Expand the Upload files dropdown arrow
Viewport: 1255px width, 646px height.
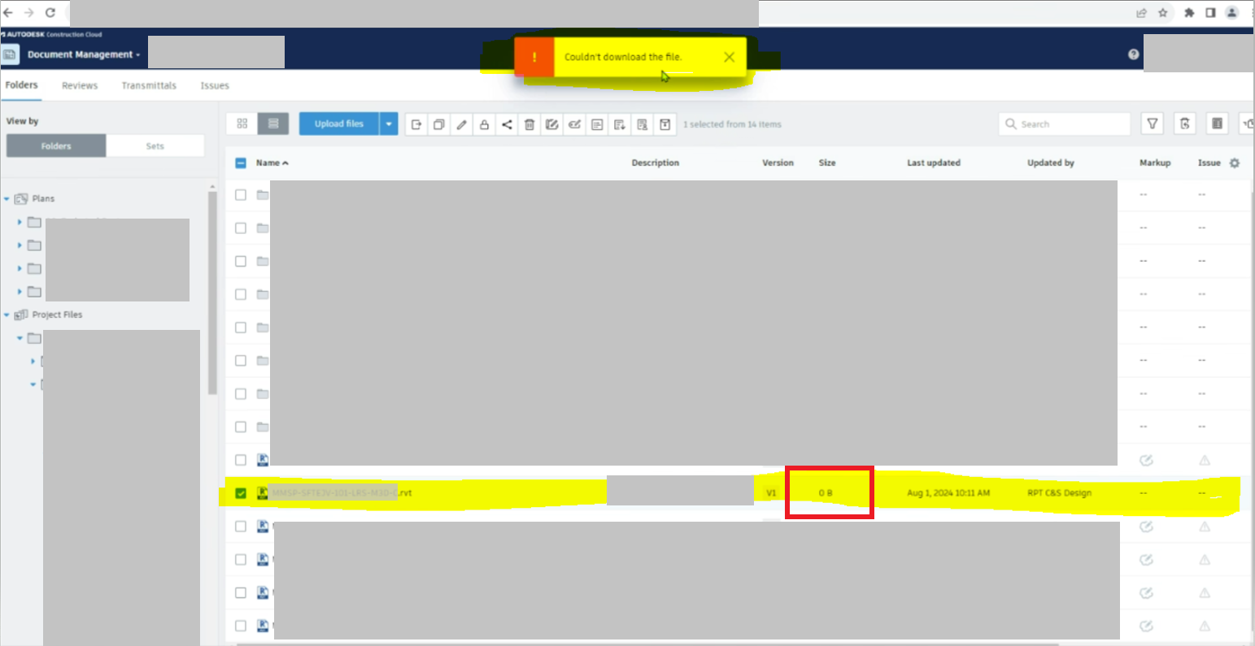pyautogui.click(x=389, y=124)
